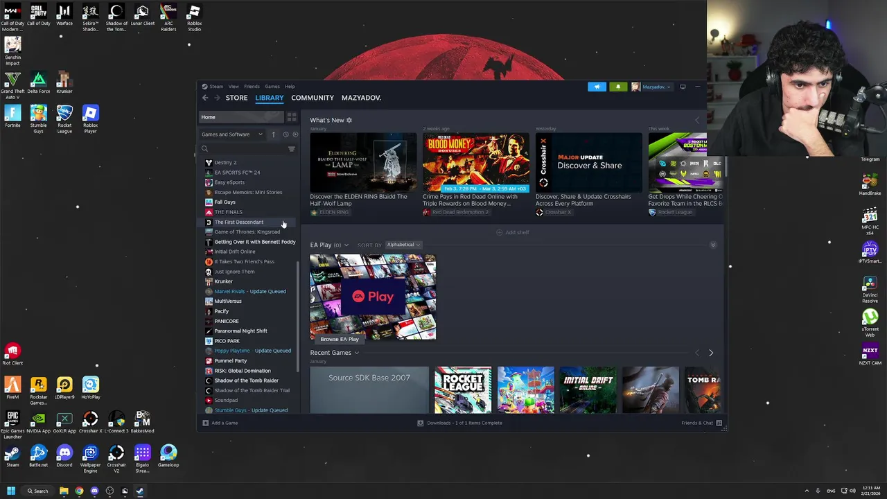The width and height of the screenshot is (887, 499).
Task: Sort the library with the up-arrow icon
Action: (273, 134)
